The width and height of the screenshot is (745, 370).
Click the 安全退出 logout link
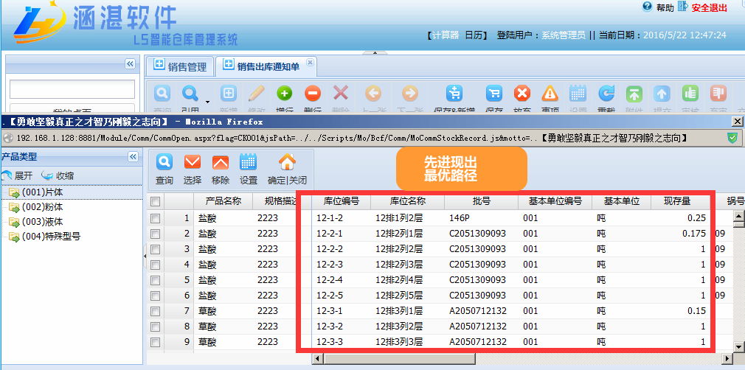click(709, 8)
